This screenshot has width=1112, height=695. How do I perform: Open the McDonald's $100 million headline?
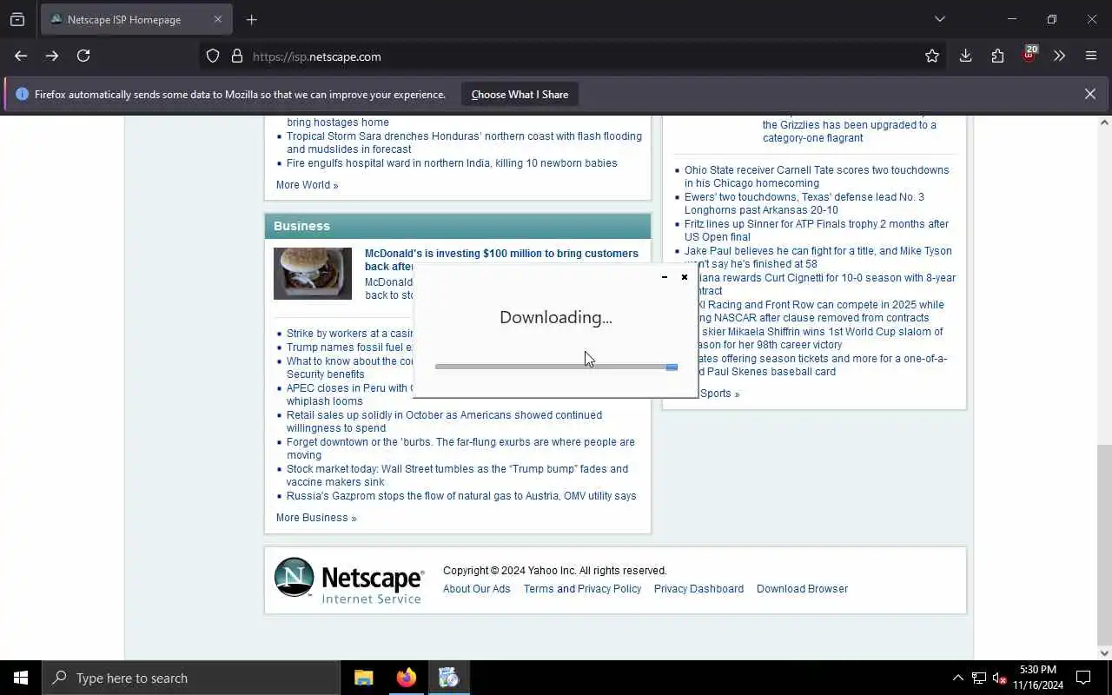(501, 260)
